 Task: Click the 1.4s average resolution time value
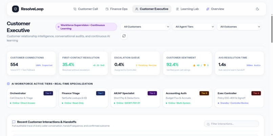pyautogui.click(x=222, y=65)
